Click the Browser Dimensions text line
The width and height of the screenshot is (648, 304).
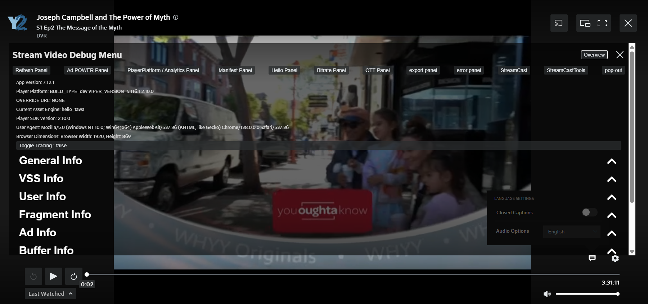[73, 137]
